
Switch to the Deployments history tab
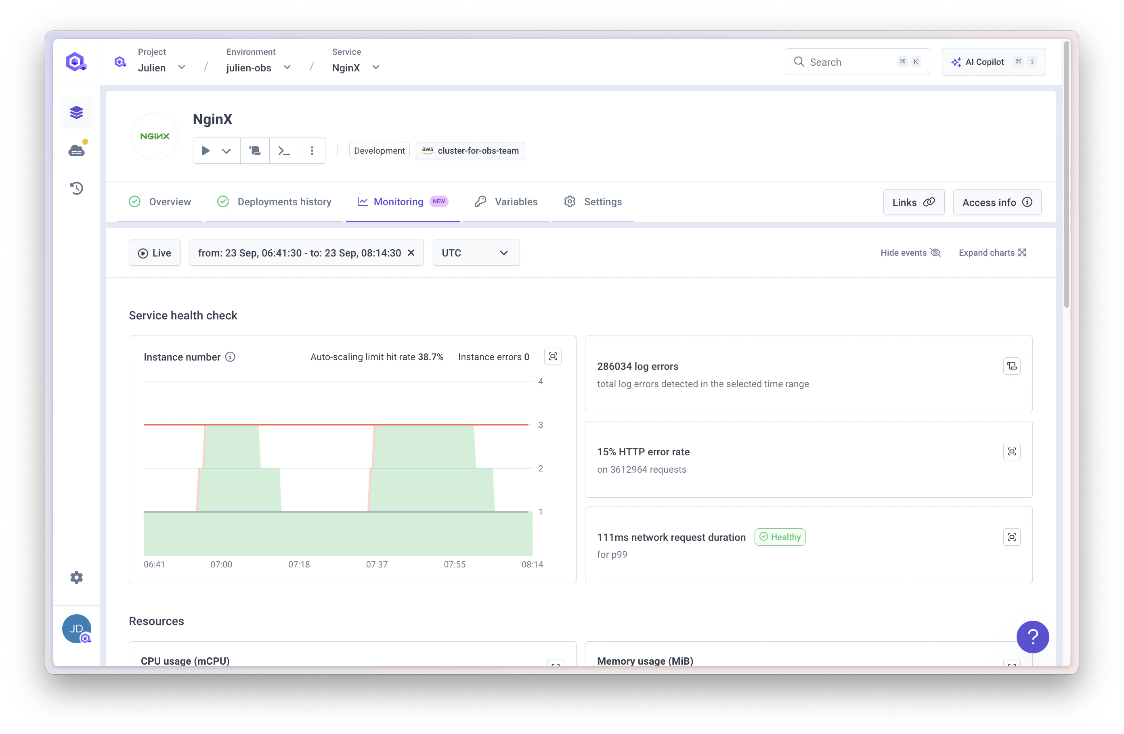(x=284, y=201)
